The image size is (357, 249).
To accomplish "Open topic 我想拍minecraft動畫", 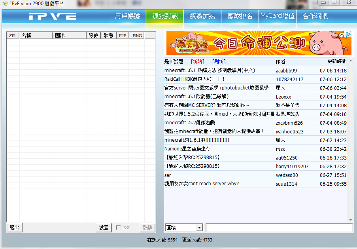I will point(214,131).
